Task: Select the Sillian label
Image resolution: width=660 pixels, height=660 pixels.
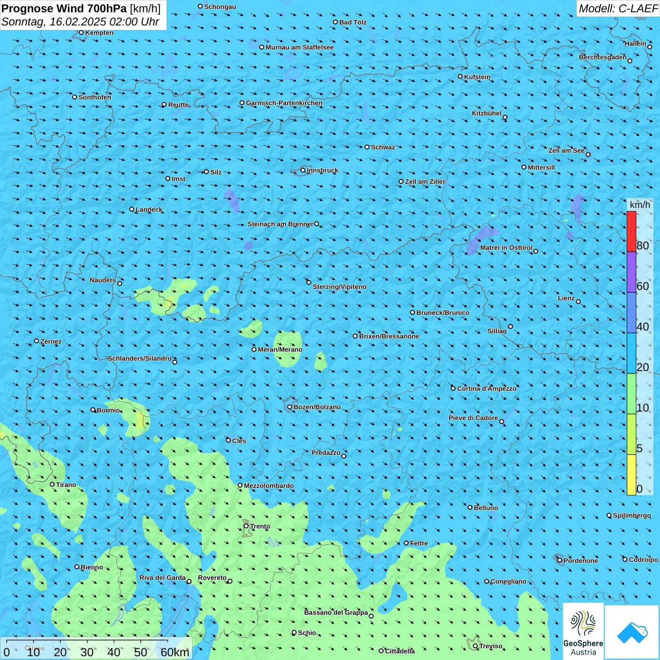Action: point(497,331)
